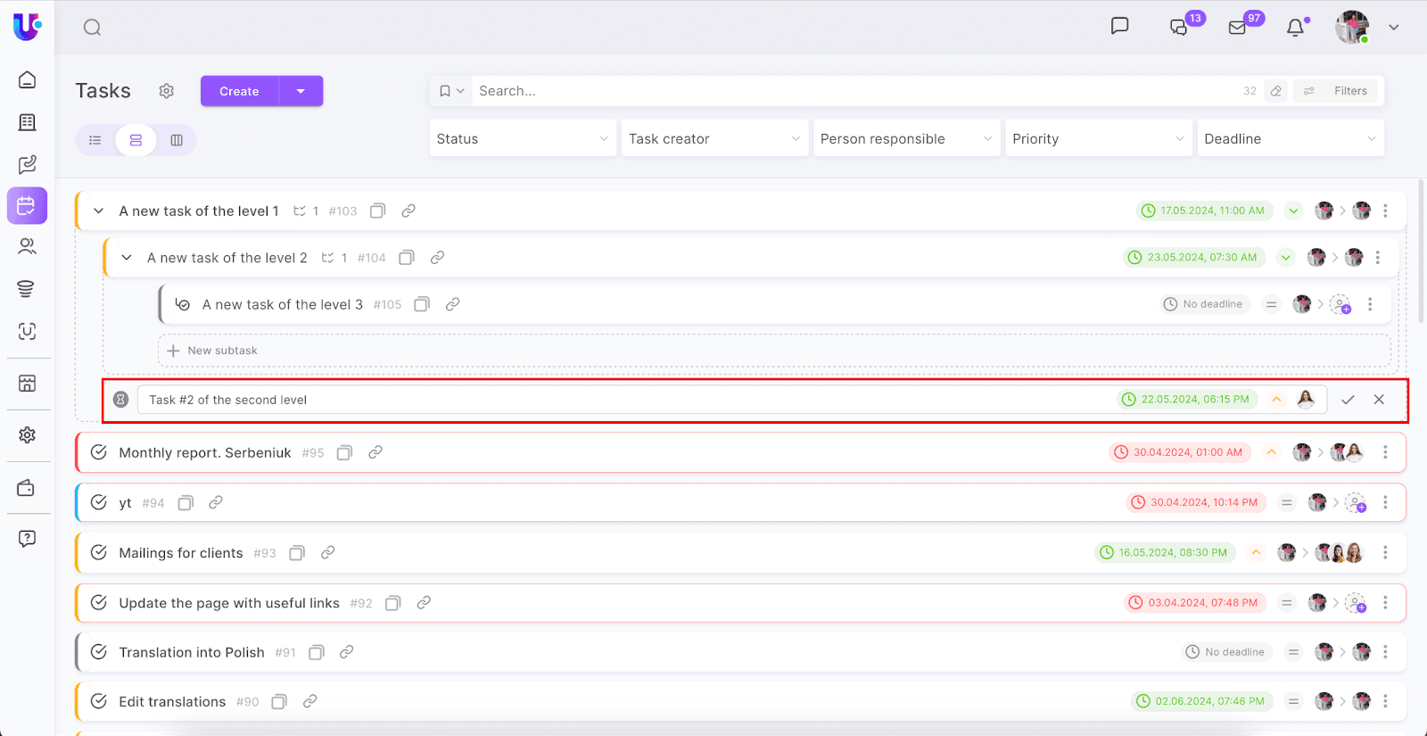Copy link of 'Mailings for clients' task
1427x736 pixels.
click(x=328, y=553)
